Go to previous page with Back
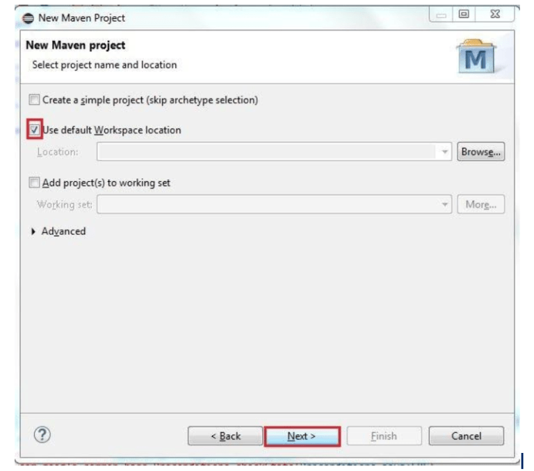The height and width of the screenshot is (471, 534). (x=225, y=436)
